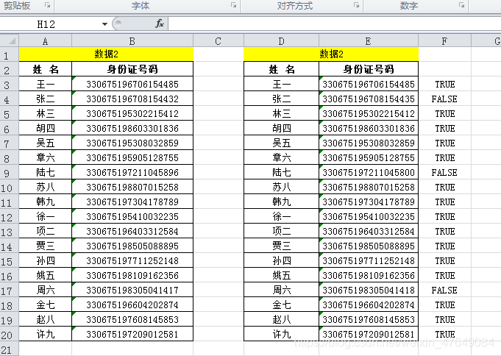Select cell 330675195410032235 in column E
This screenshot has width=501, height=356.
click(x=369, y=216)
